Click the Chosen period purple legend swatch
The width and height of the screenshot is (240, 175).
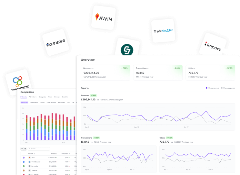coord(206,88)
